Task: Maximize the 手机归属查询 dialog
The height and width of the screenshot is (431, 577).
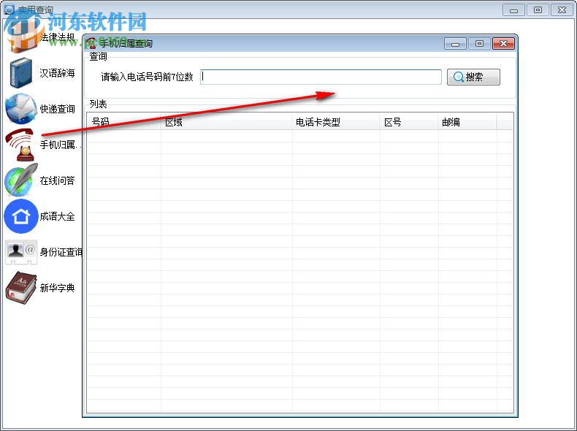Action: pyautogui.click(x=479, y=43)
